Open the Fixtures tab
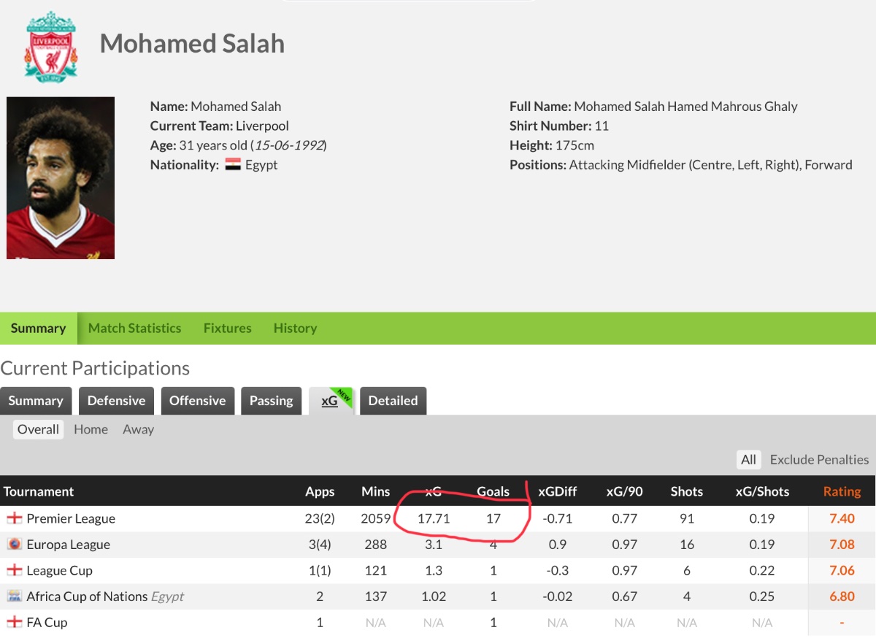Screen dimensions: 876x641 coord(227,329)
